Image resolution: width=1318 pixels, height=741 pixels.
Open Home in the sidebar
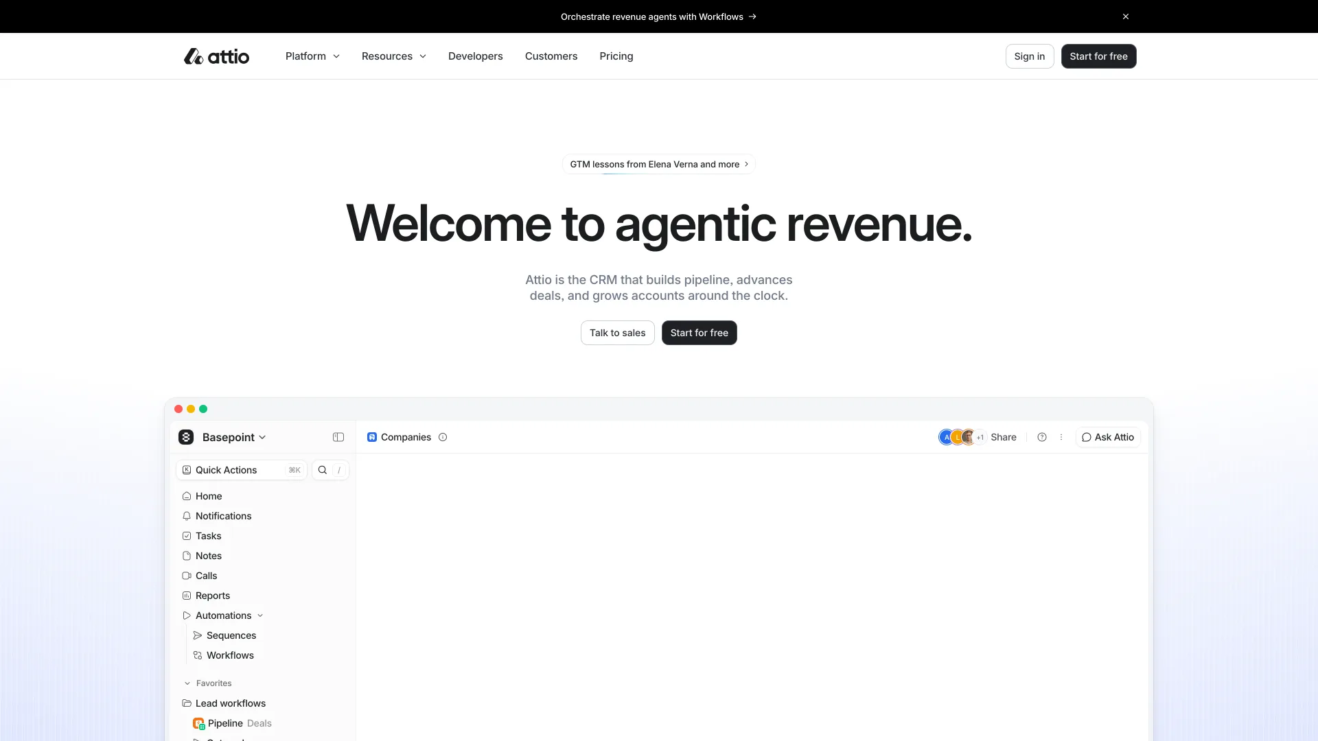202,496
